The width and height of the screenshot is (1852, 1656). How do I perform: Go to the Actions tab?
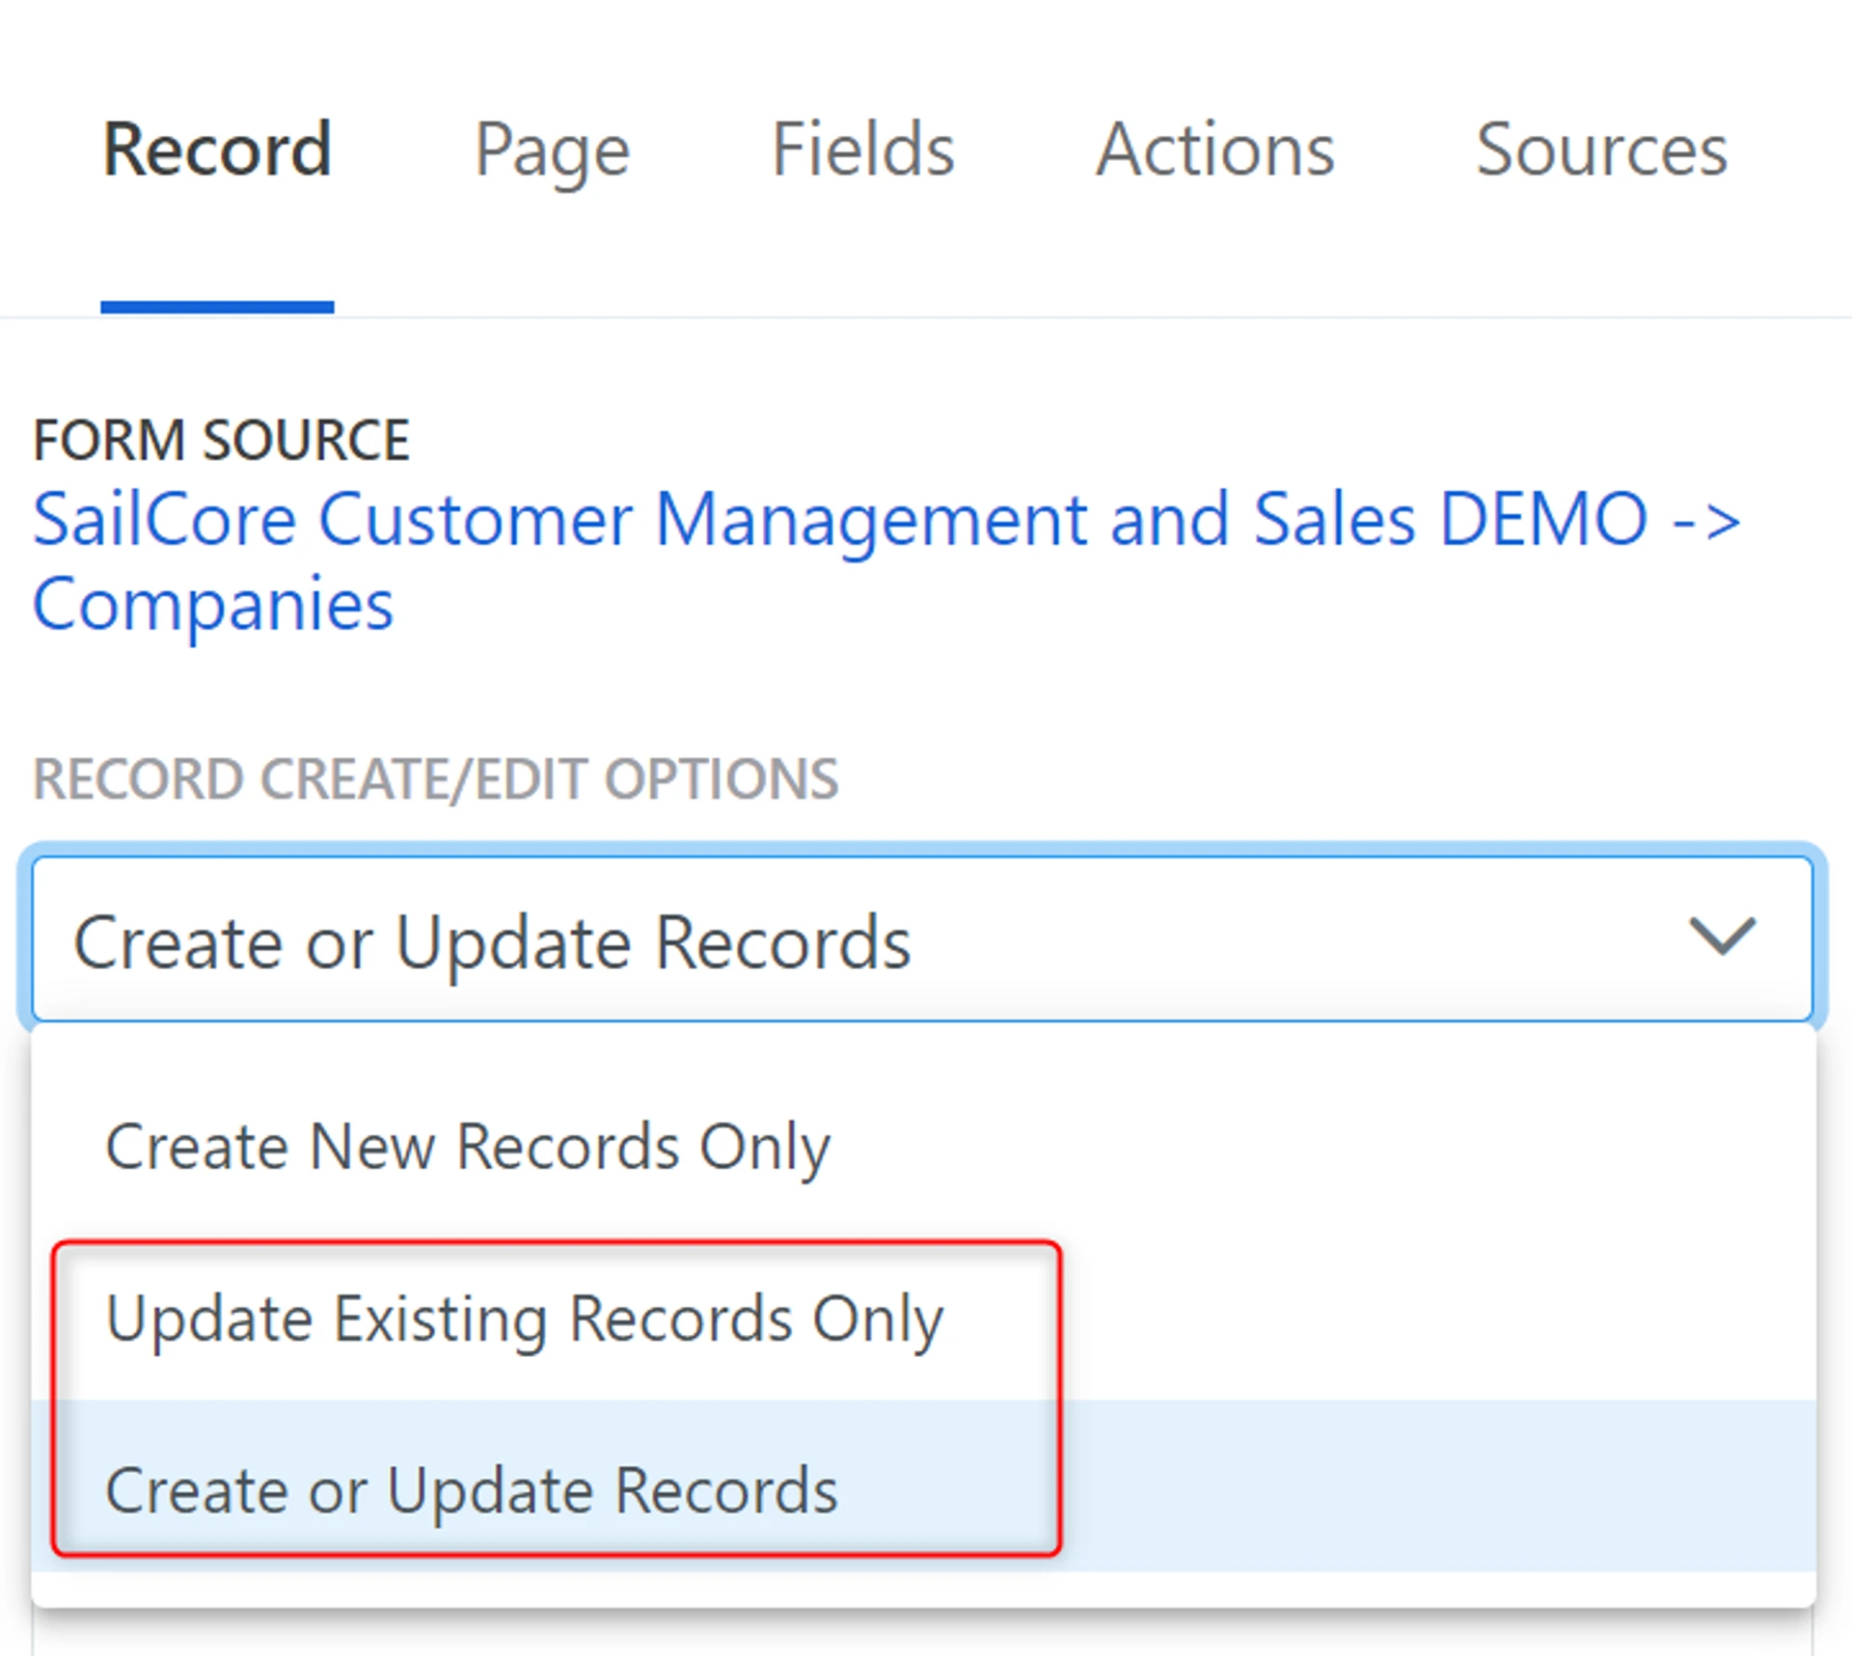tap(1214, 150)
